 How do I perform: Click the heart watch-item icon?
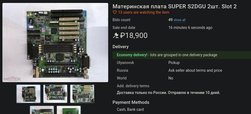pos(115,12)
